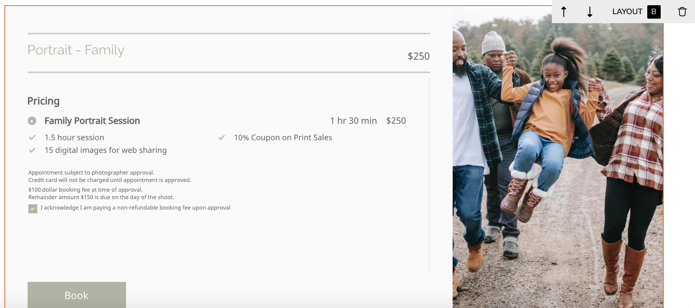Click the $250 price in the header
Image resolution: width=695 pixels, height=308 pixels.
[x=418, y=56]
